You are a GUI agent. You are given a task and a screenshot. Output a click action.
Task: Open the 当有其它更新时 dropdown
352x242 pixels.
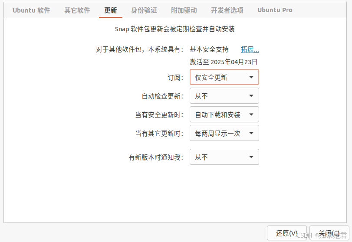[x=224, y=133]
